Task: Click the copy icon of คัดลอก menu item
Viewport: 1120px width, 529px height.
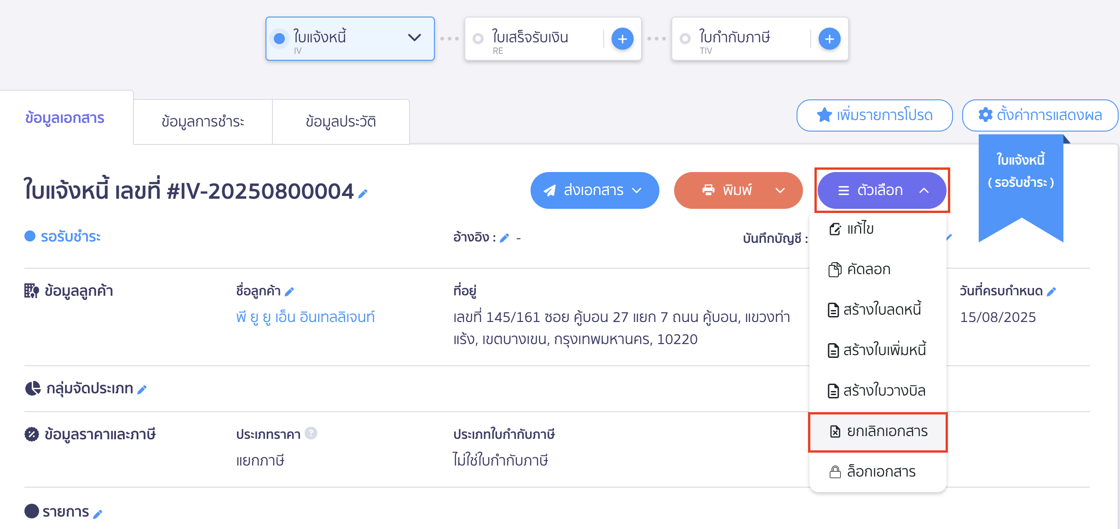Action: tap(835, 269)
